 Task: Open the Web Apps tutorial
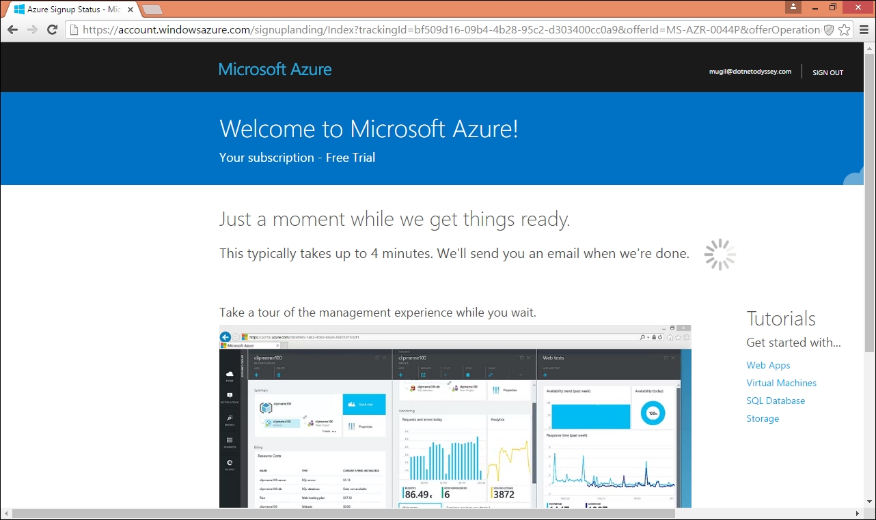click(x=768, y=365)
